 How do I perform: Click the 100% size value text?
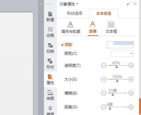click(117, 77)
